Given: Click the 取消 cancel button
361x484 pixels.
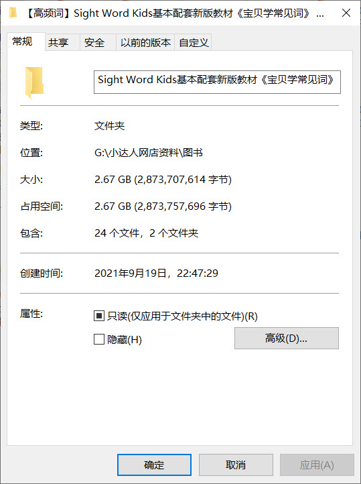Looking at the screenshot, I should coord(236,465).
